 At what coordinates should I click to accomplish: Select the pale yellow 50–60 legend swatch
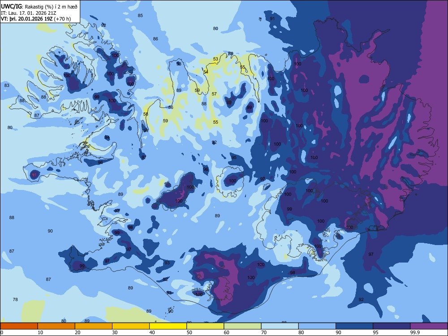[x=205, y=326]
